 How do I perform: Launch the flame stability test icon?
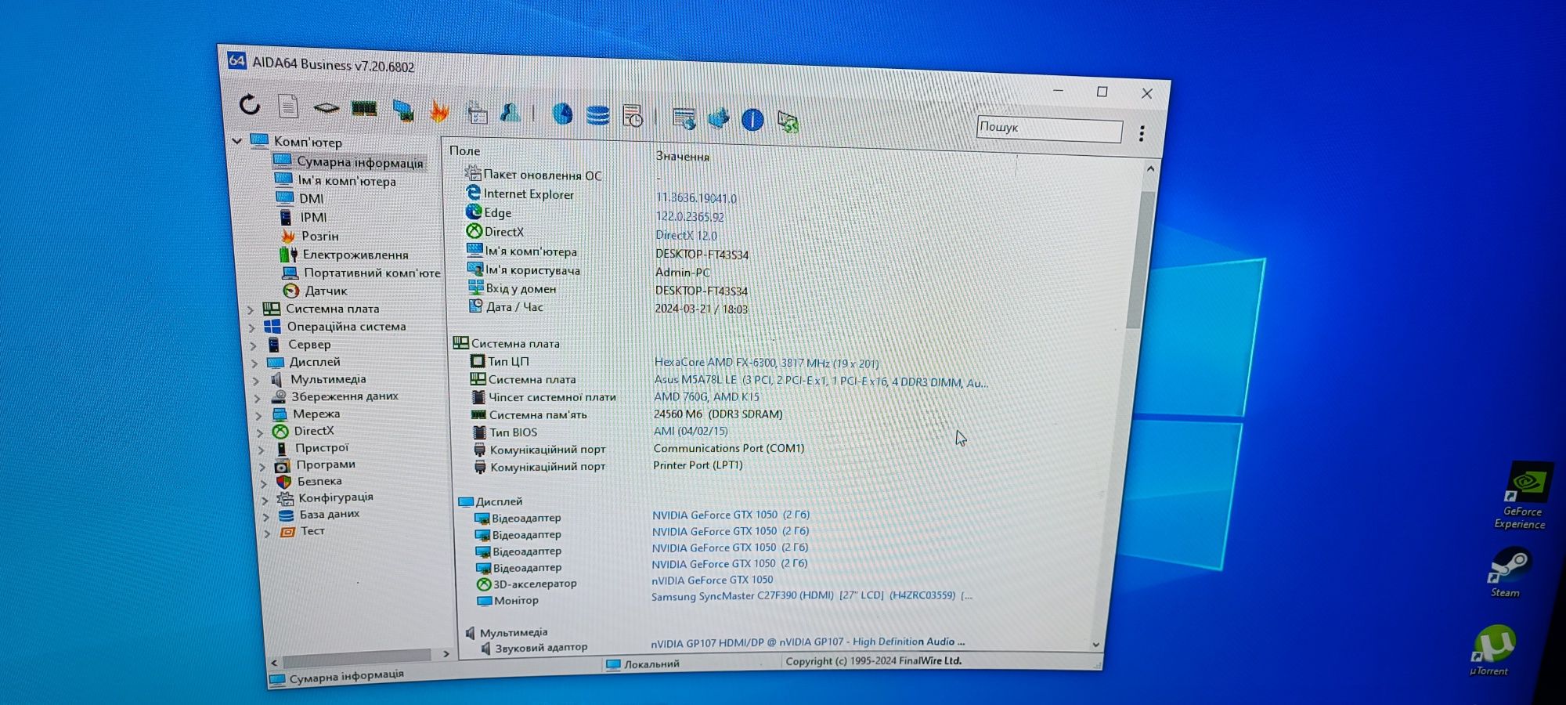tap(439, 111)
